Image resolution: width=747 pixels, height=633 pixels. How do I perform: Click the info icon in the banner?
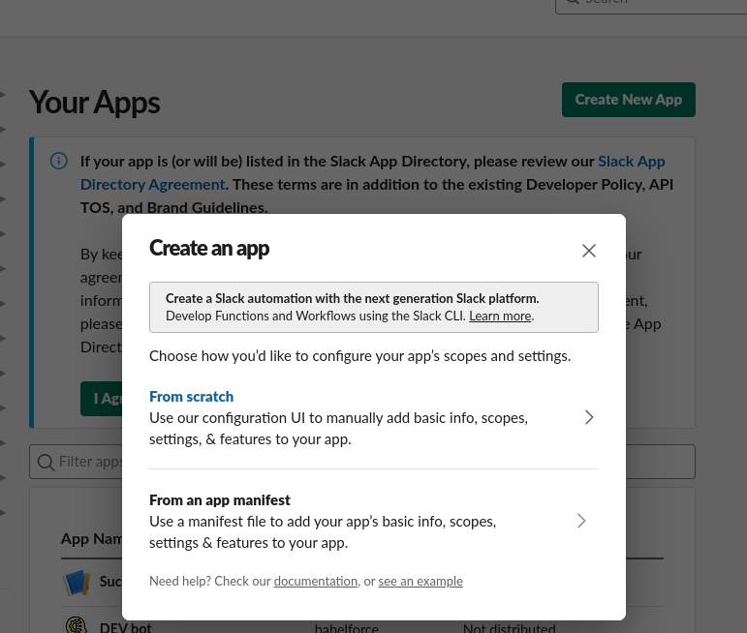(x=59, y=161)
